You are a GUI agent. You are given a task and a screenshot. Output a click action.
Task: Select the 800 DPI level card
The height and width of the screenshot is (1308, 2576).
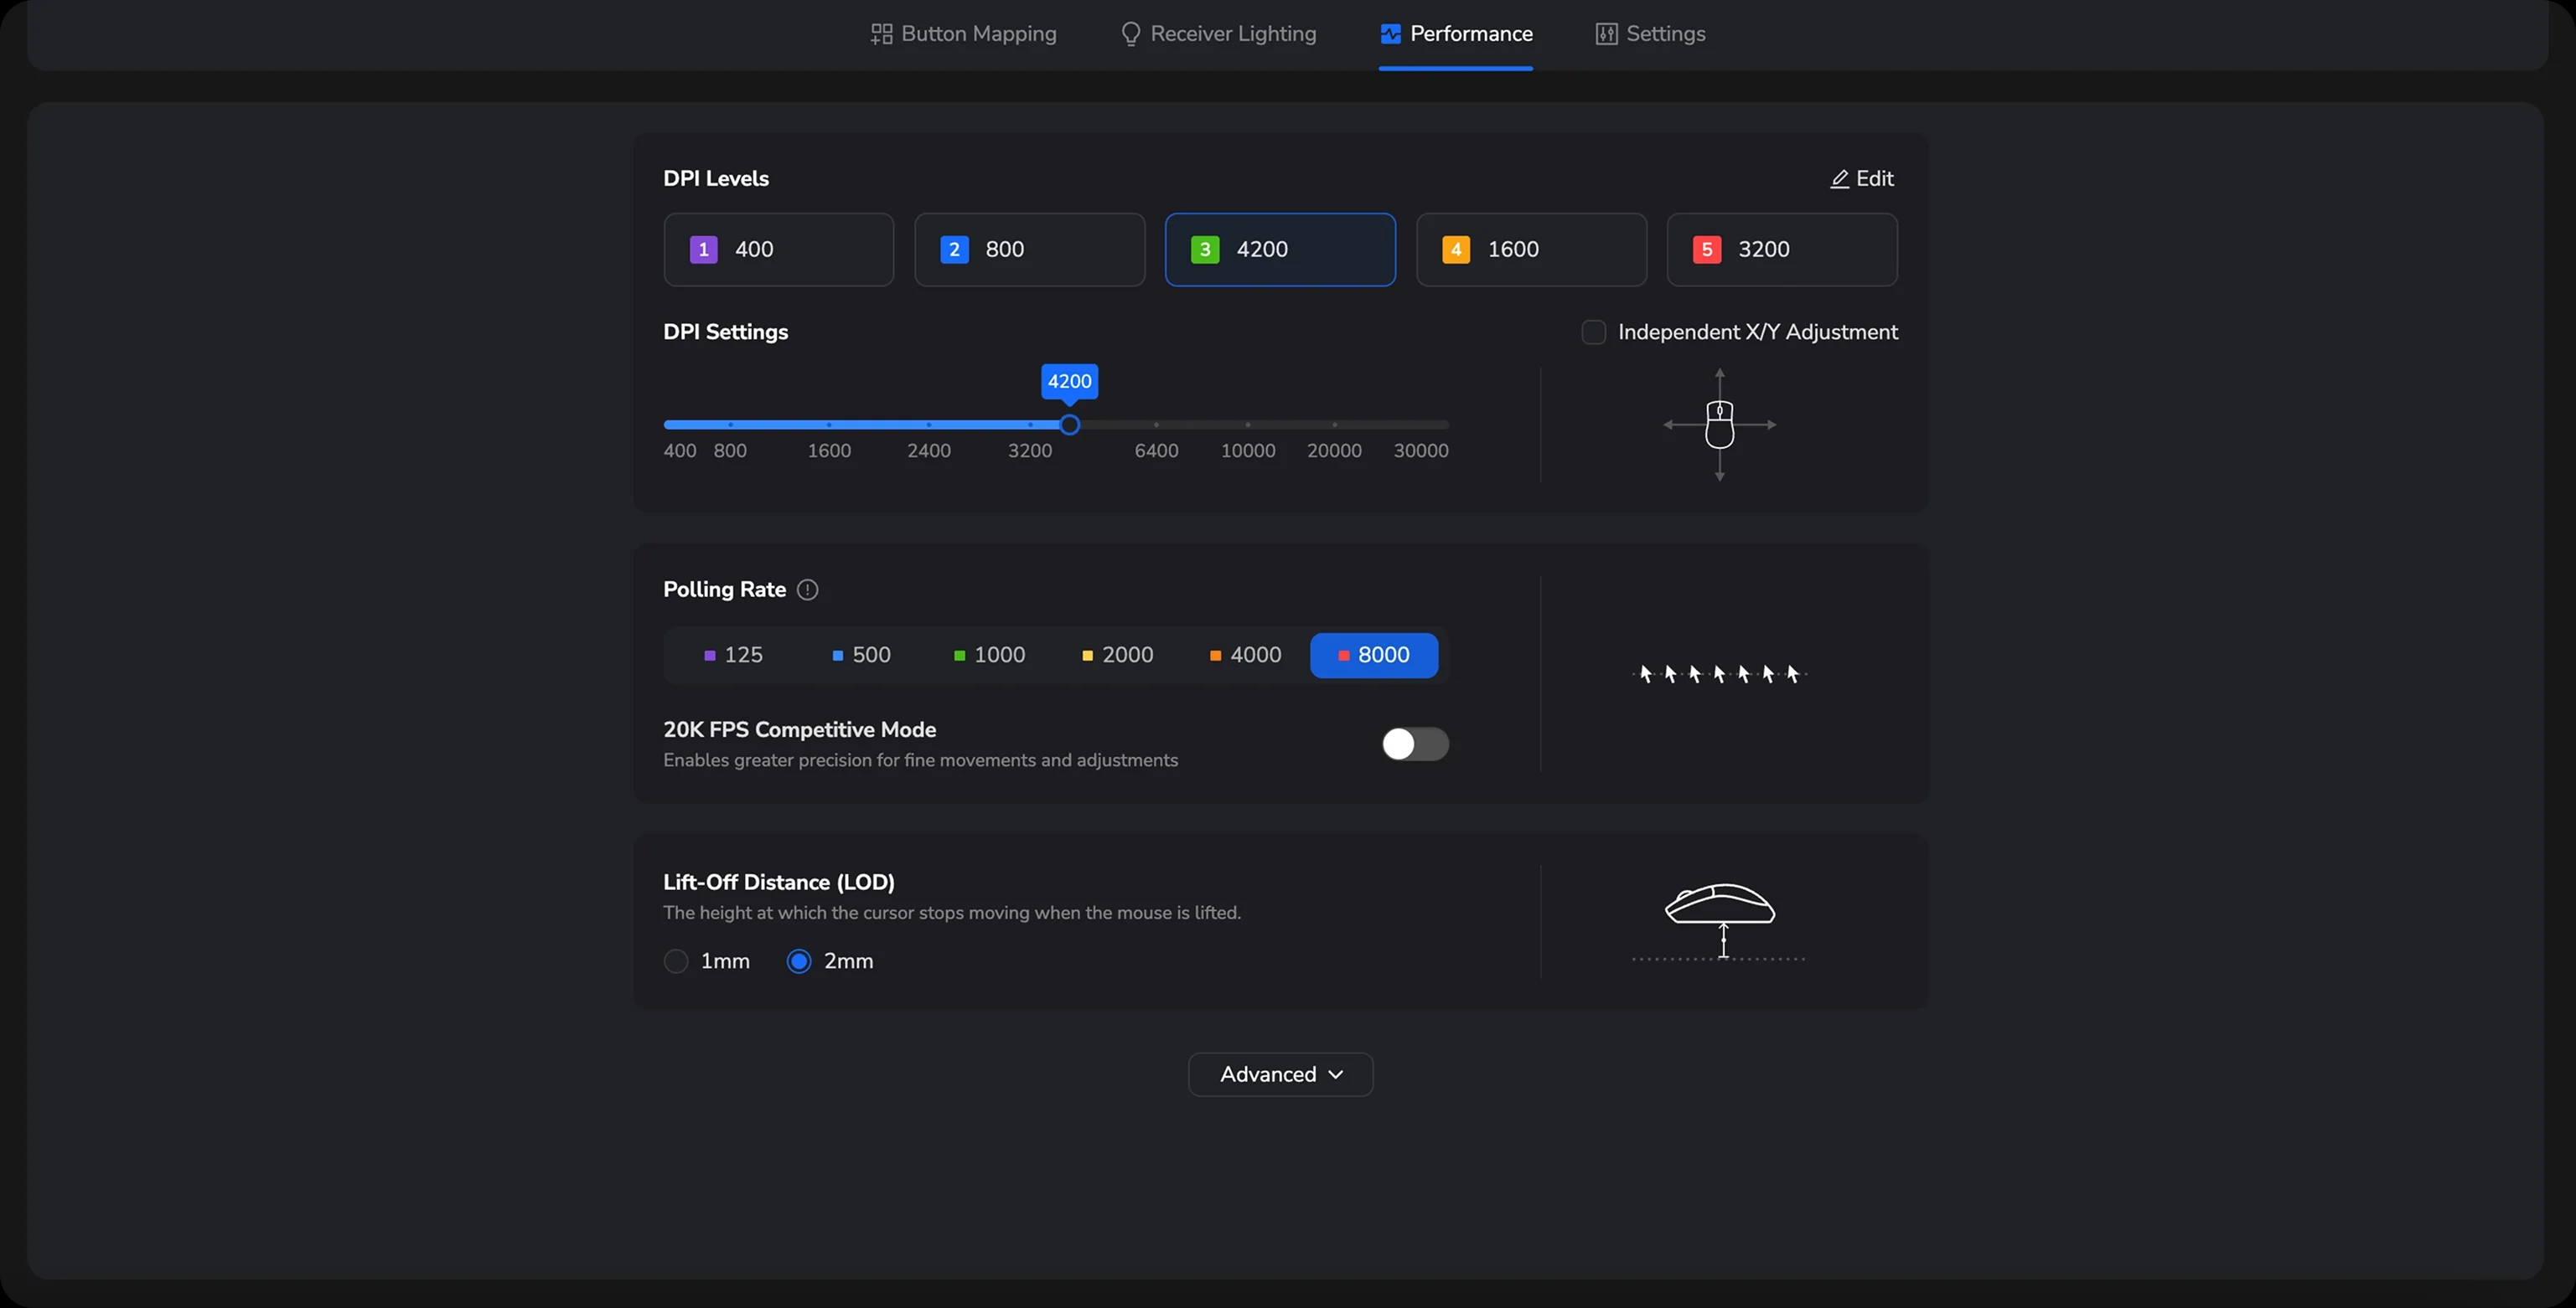tap(1029, 250)
